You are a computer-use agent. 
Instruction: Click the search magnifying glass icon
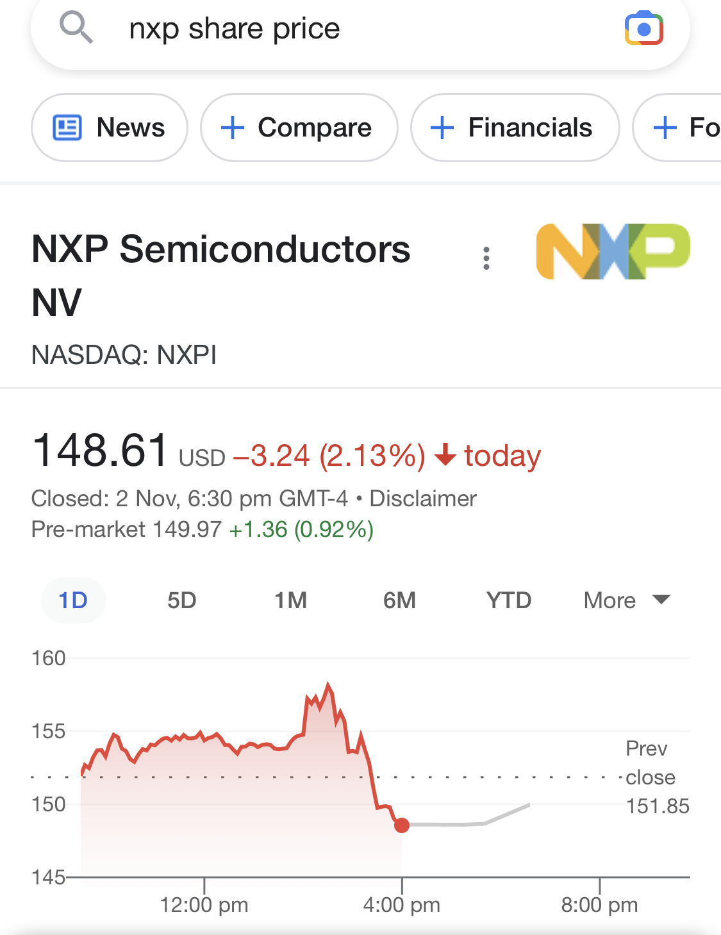76,28
